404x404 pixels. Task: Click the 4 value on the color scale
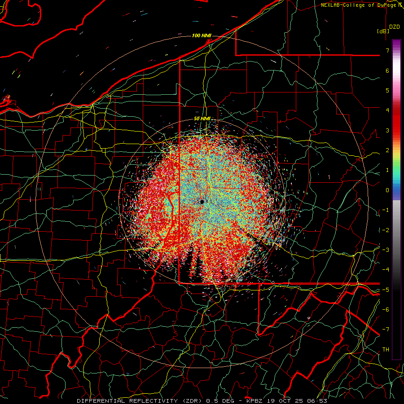pos(387,110)
